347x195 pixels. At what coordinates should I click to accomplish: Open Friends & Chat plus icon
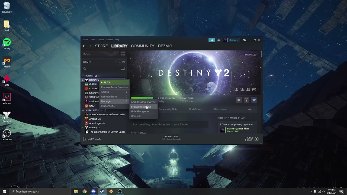click(x=256, y=139)
